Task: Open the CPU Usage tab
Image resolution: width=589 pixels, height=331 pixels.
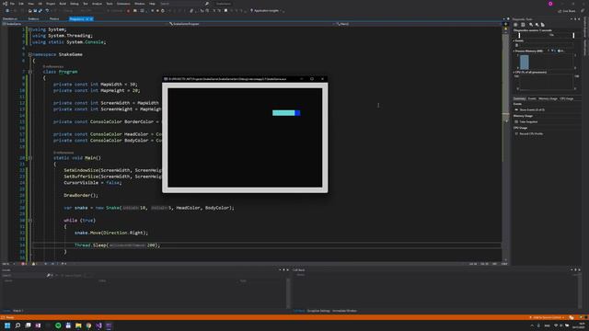Action: click(x=567, y=98)
